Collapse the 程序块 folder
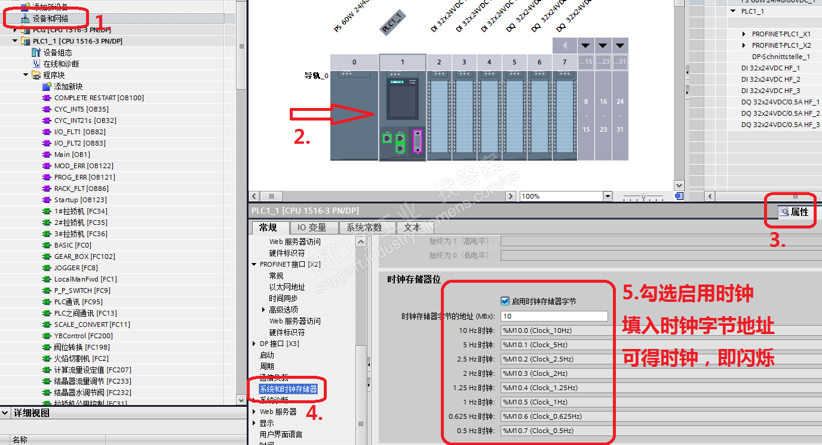 26,75
